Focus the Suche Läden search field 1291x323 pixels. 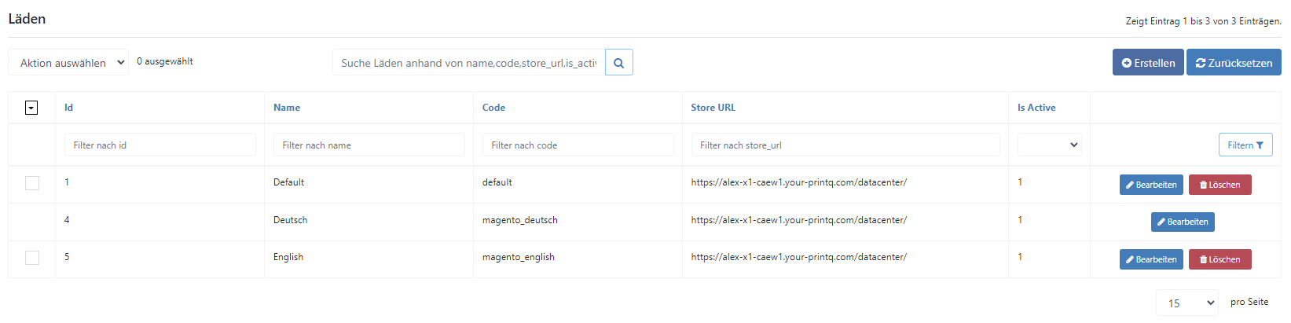pos(469,63)
